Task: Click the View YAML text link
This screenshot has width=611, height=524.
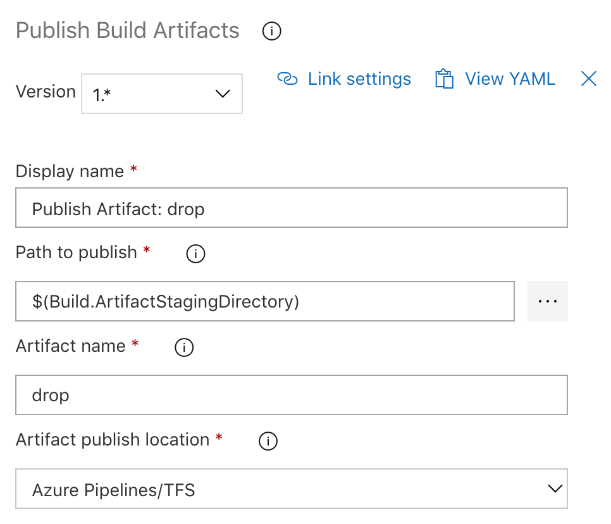Action: coord(510,79)
